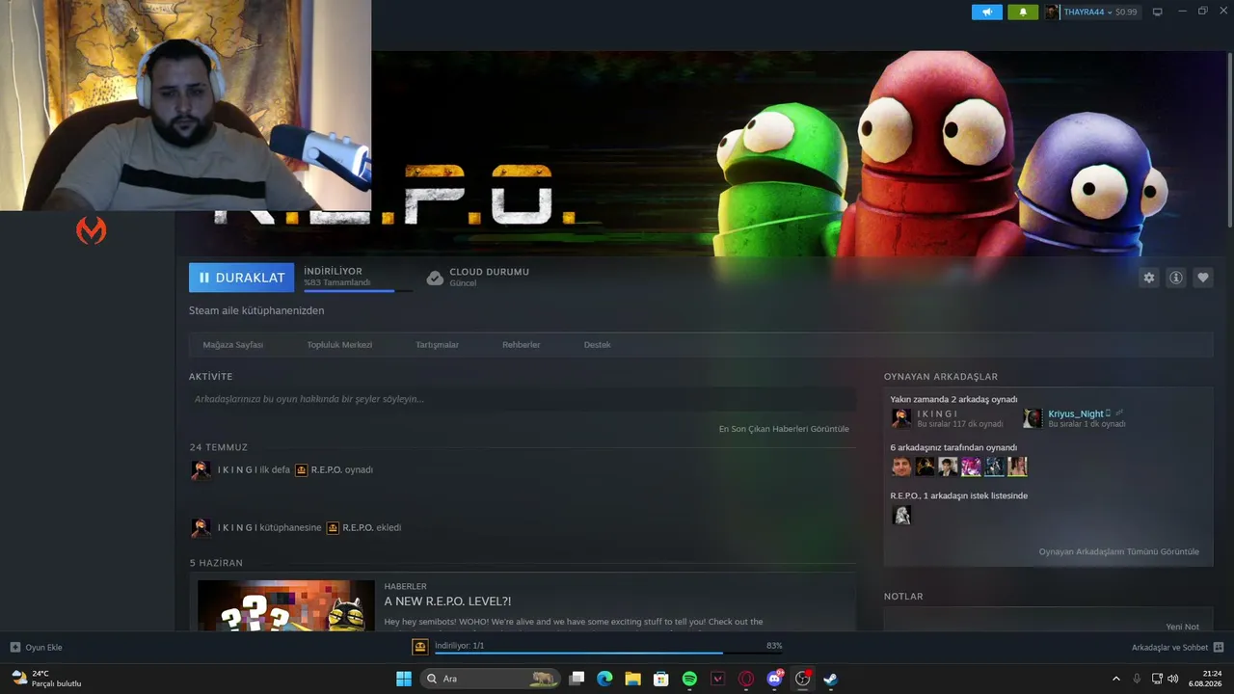Viewport: 1234px width, 694px height.
Task: Open I K I N G I avatar in first-play activity
Action: coord(201,469)
